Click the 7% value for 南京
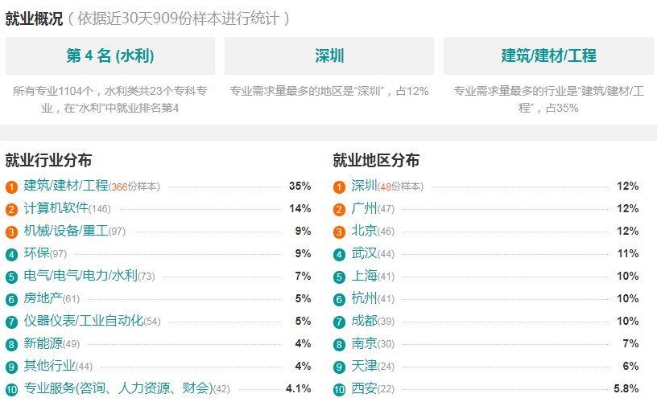The height and width of the screenshot is (402, 657). [x=630, y=344]
